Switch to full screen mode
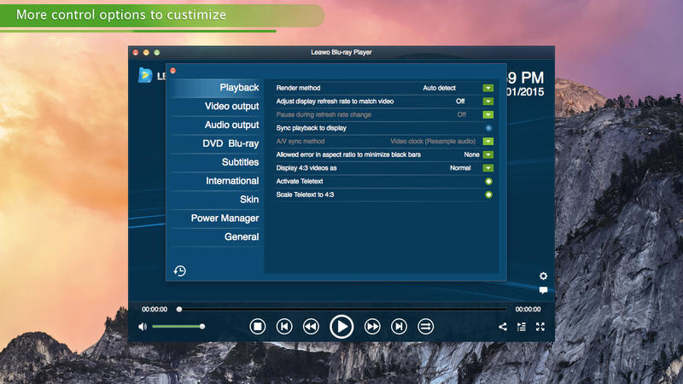Screen dimensions: 683x384 pyautogui.click(x=540, y=327)
